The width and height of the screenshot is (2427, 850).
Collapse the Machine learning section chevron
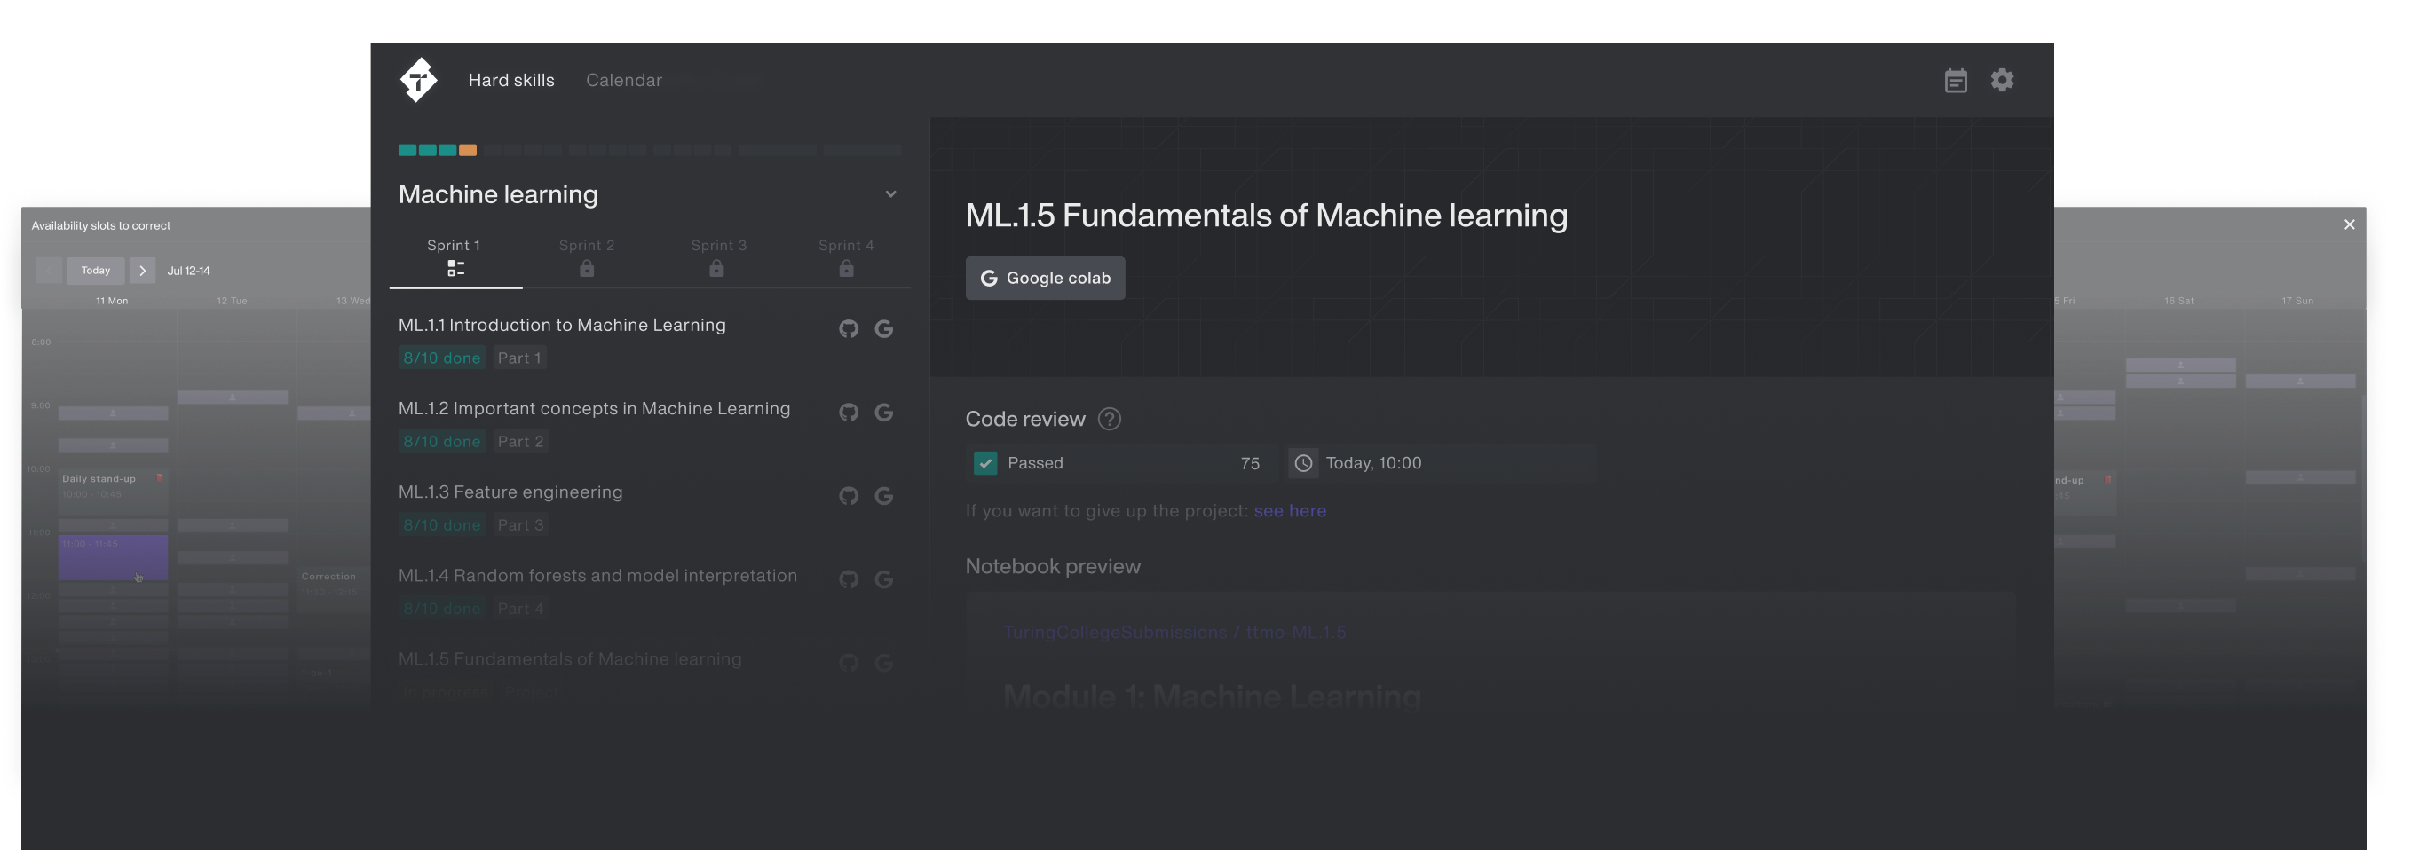click(x=891, y=194)
